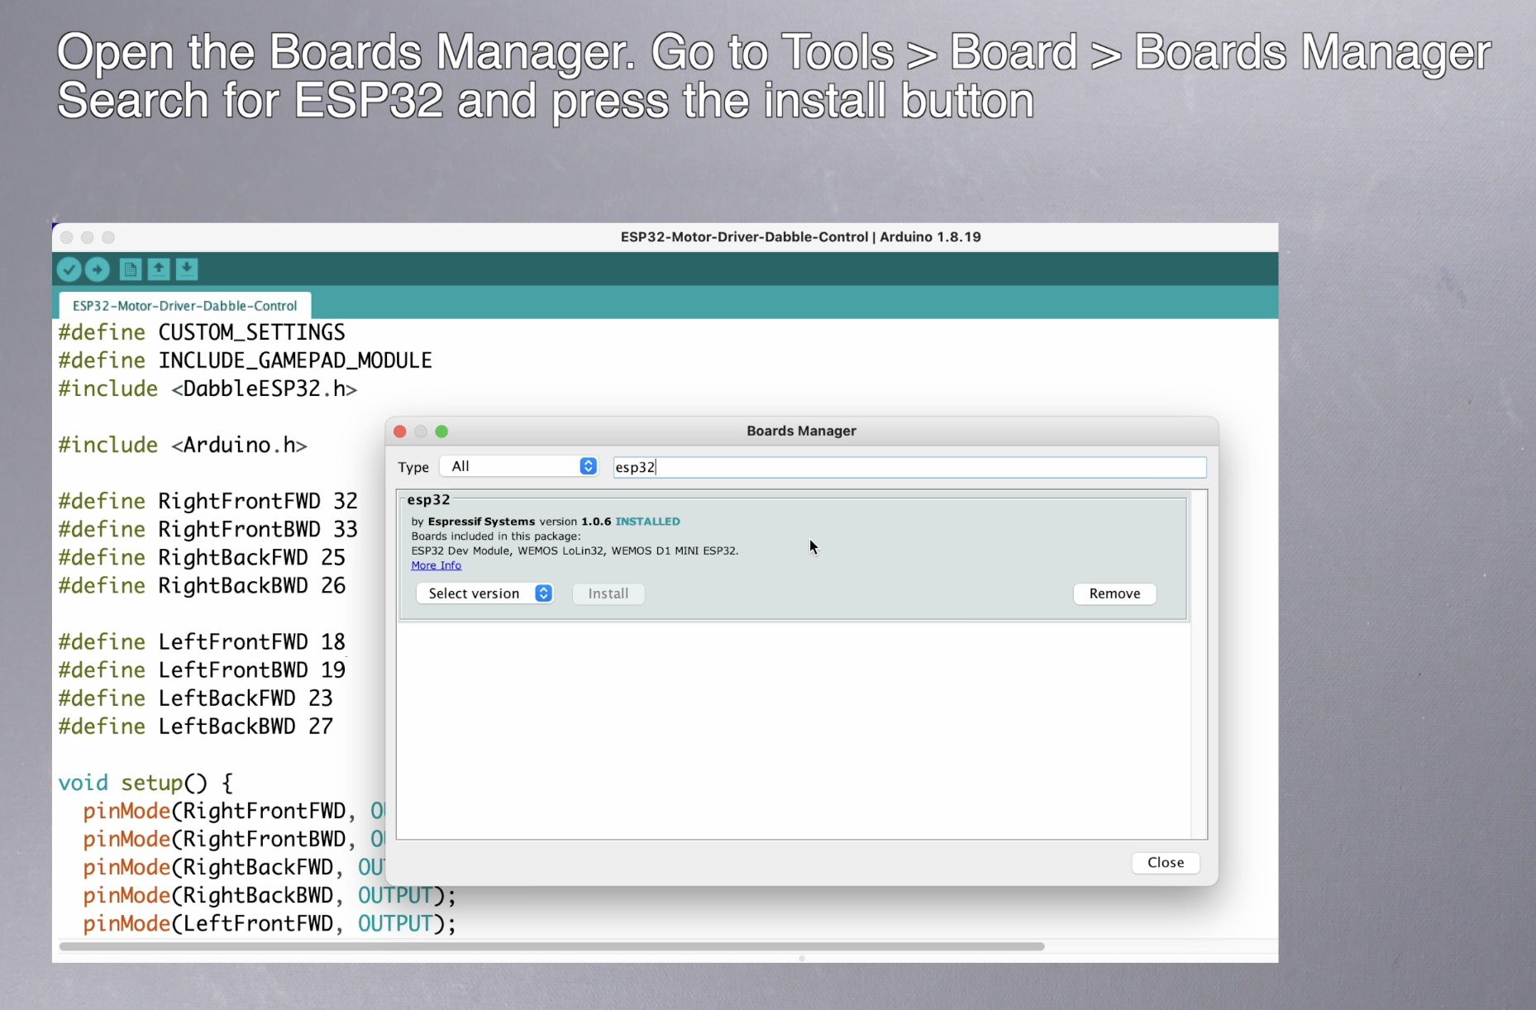Click the editor's horizontal scrollbar
1536x1010 pixels.
tap(552, 946)
